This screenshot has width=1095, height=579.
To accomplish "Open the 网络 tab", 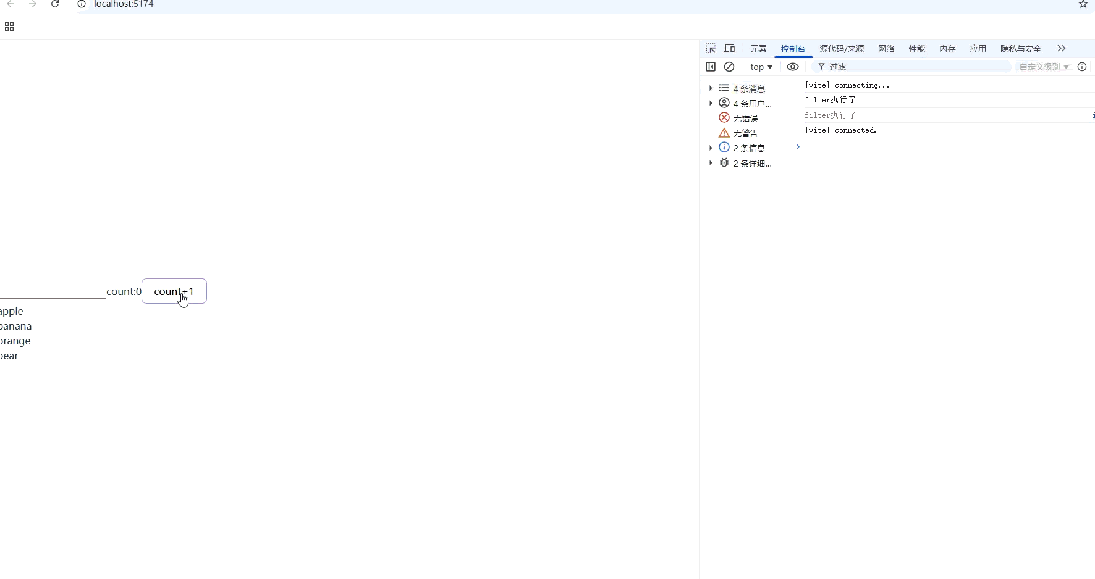I will [x=886, y=49].
